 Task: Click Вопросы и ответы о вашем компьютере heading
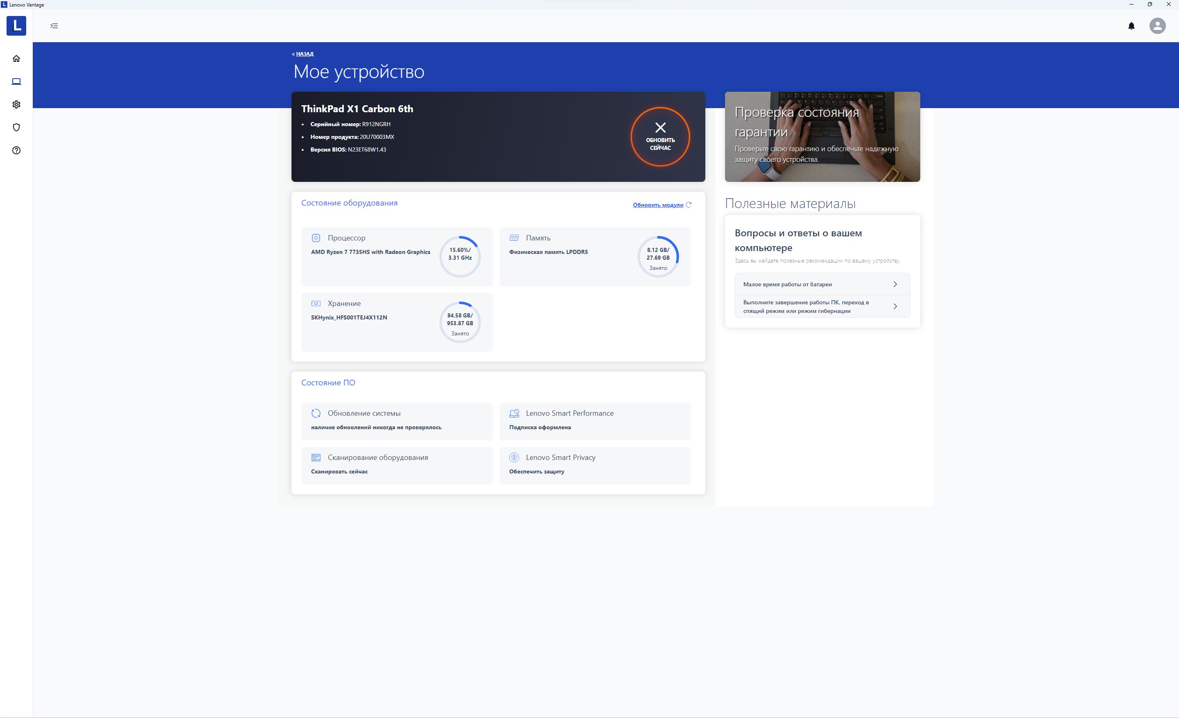tap(798, 240)
